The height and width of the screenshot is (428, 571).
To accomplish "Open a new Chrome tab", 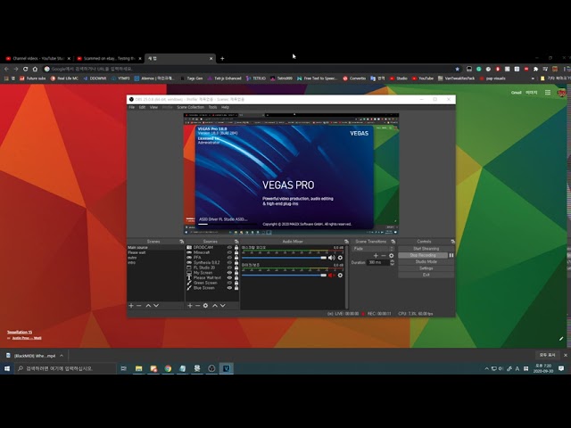I will [222, 58].
